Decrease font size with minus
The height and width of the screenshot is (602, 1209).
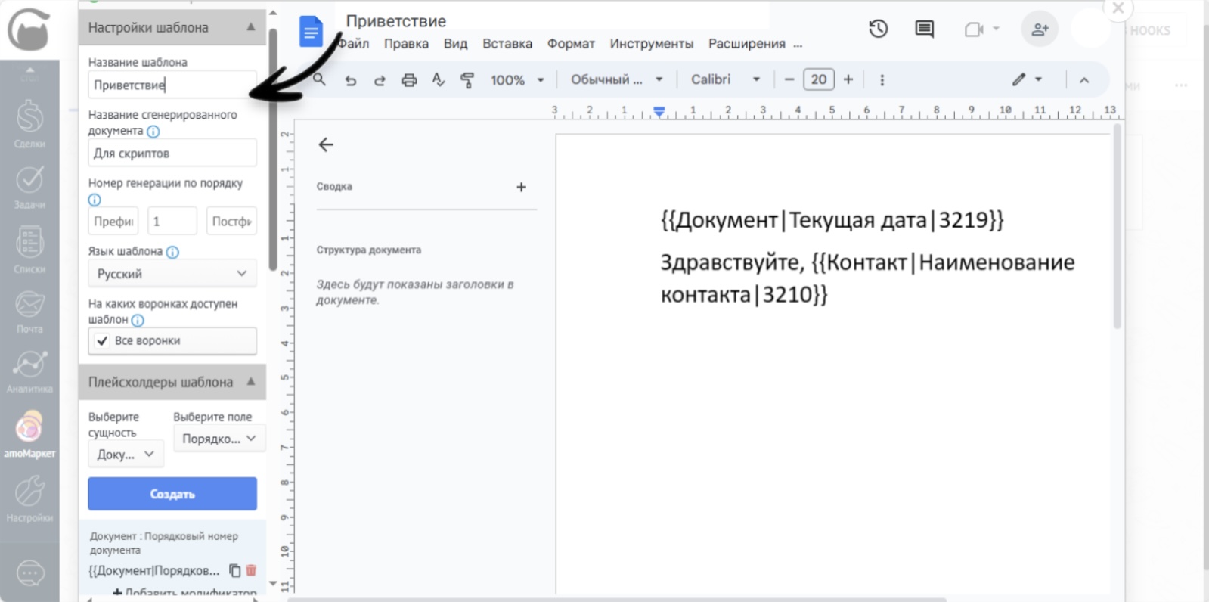[789, 79]
